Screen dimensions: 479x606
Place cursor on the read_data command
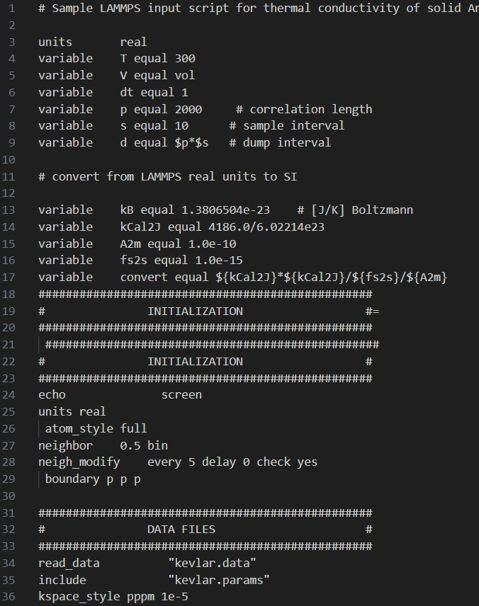click(x=69, y=563)
